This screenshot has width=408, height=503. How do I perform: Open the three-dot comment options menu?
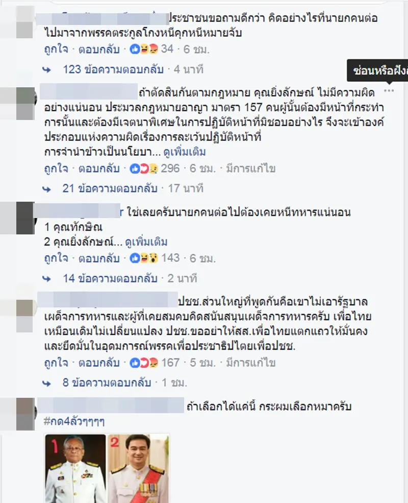pyautogui.click(x=389, y=91)
